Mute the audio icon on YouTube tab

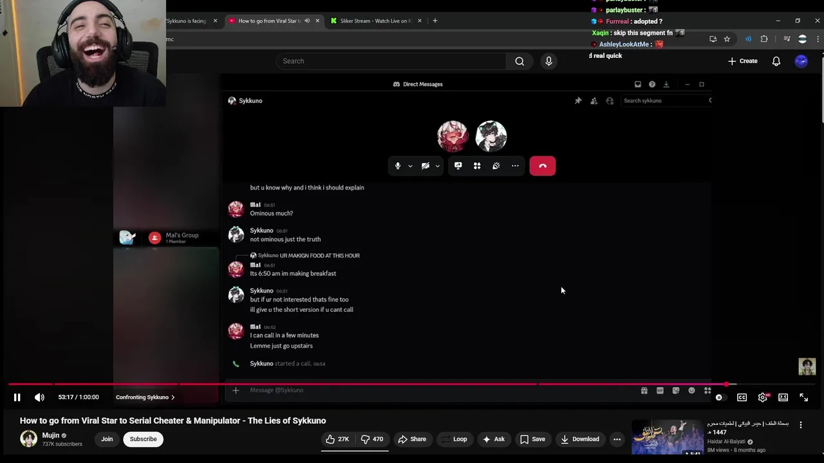click(307, 21)
